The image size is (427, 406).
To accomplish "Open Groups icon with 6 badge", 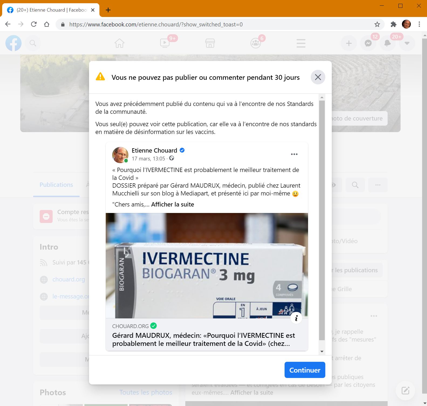I will click(x=255, y=43).
